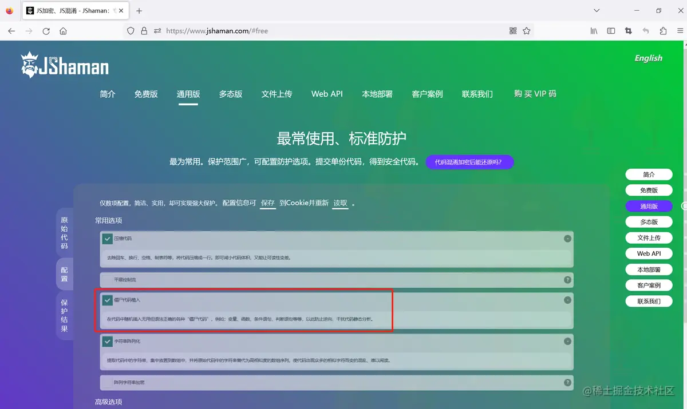Click the 高级选项 section label
Image resolution: width=687 pixels, height=409 pixels.
coord(108,402)
